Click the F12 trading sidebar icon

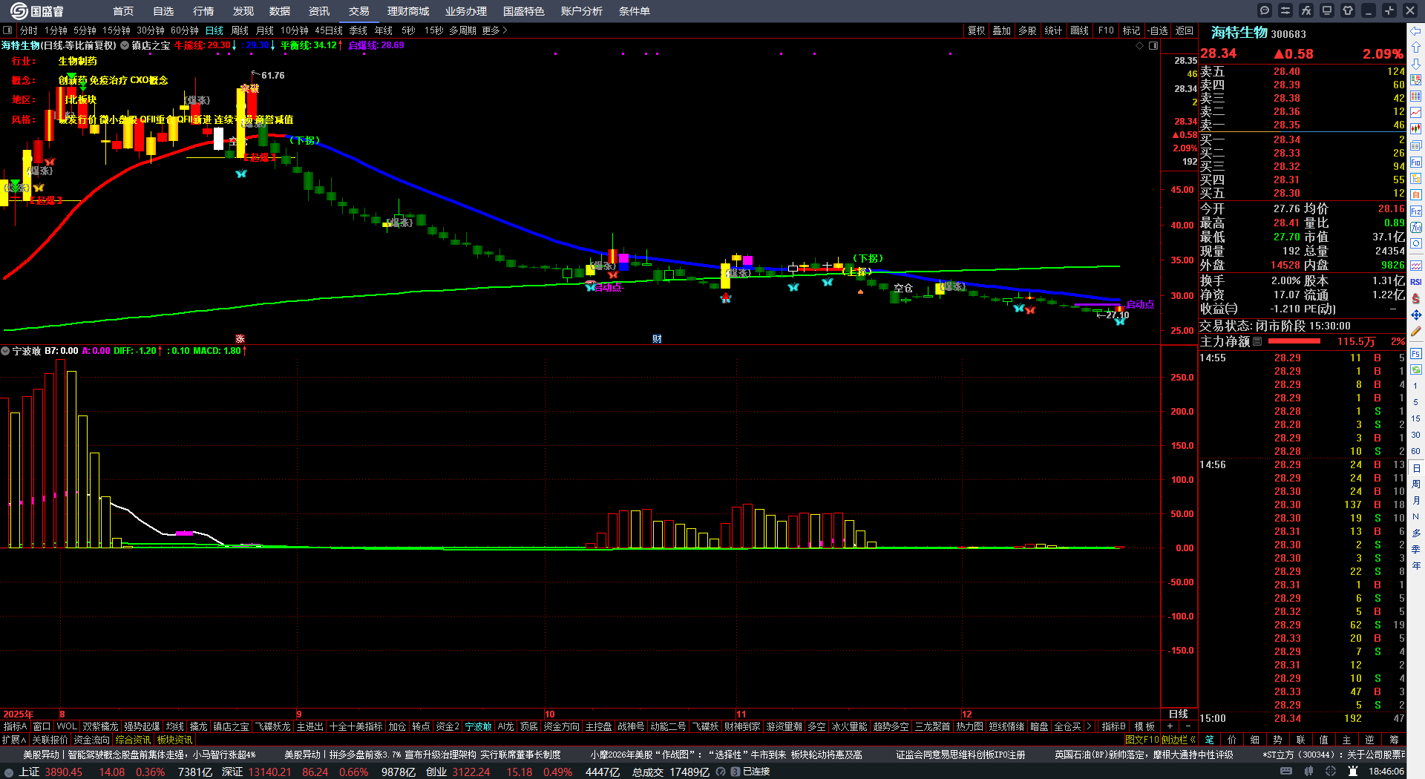[1416, 211]
